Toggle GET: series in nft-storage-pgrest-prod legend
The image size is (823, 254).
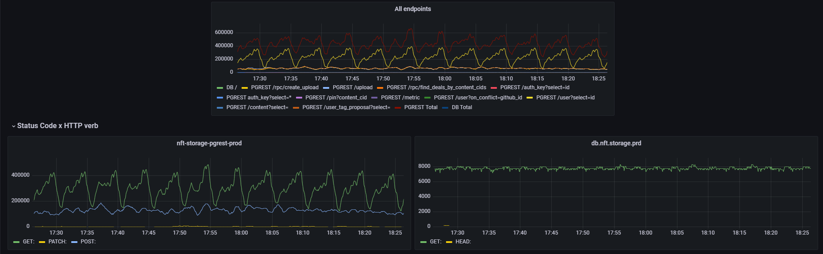click(x=28, y=242)
